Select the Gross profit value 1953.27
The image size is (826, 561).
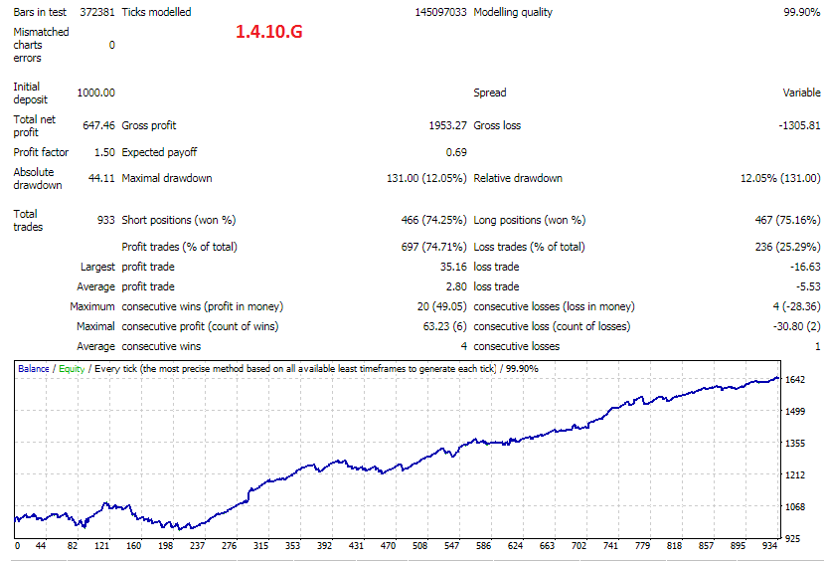point(447,125)
